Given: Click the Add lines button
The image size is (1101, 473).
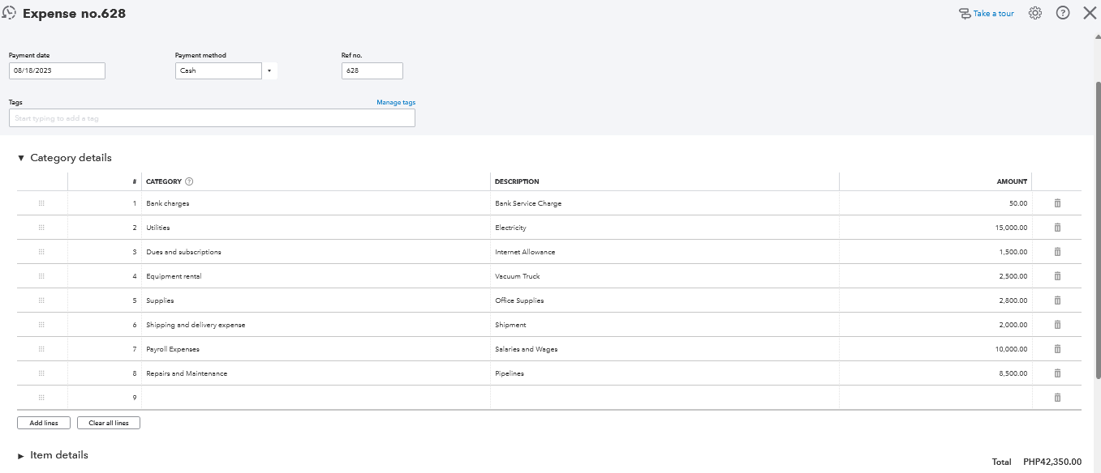Looking at the screenshot, I should 44,423.
